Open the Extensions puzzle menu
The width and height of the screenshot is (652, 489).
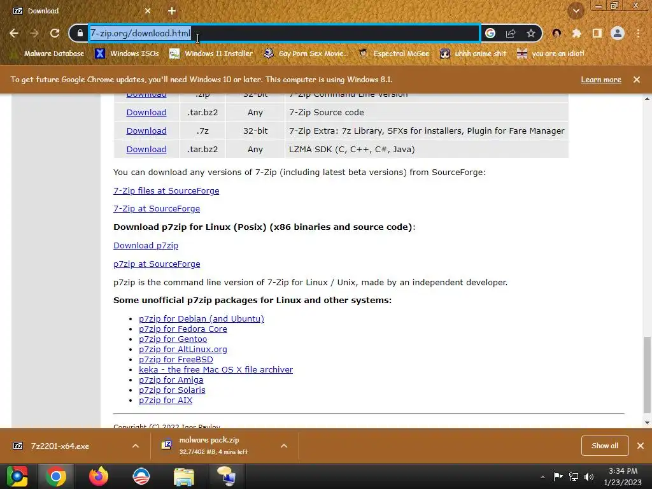point(576,33)
